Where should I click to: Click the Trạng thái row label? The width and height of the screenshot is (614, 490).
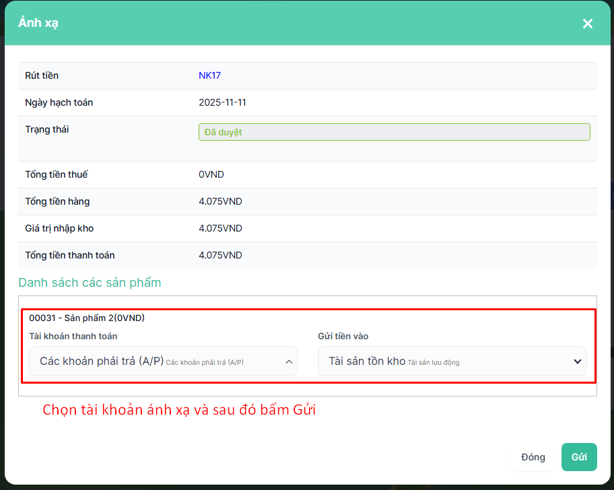point(47,129)
